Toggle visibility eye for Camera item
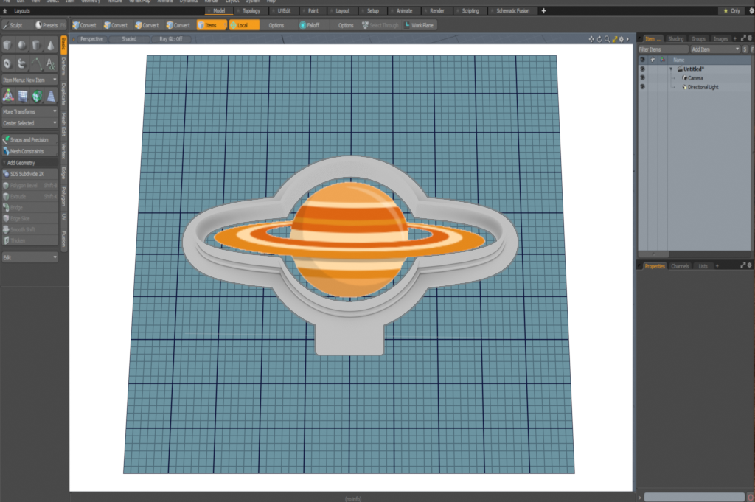The height and width of the screenshot is (502, 755). (x=642, y=77)
